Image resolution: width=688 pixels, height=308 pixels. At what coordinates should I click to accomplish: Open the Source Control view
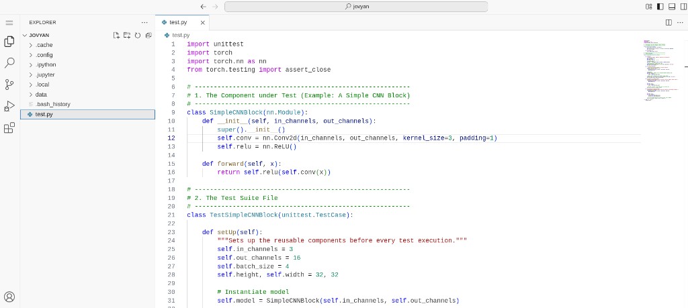[x=9, y=85]
